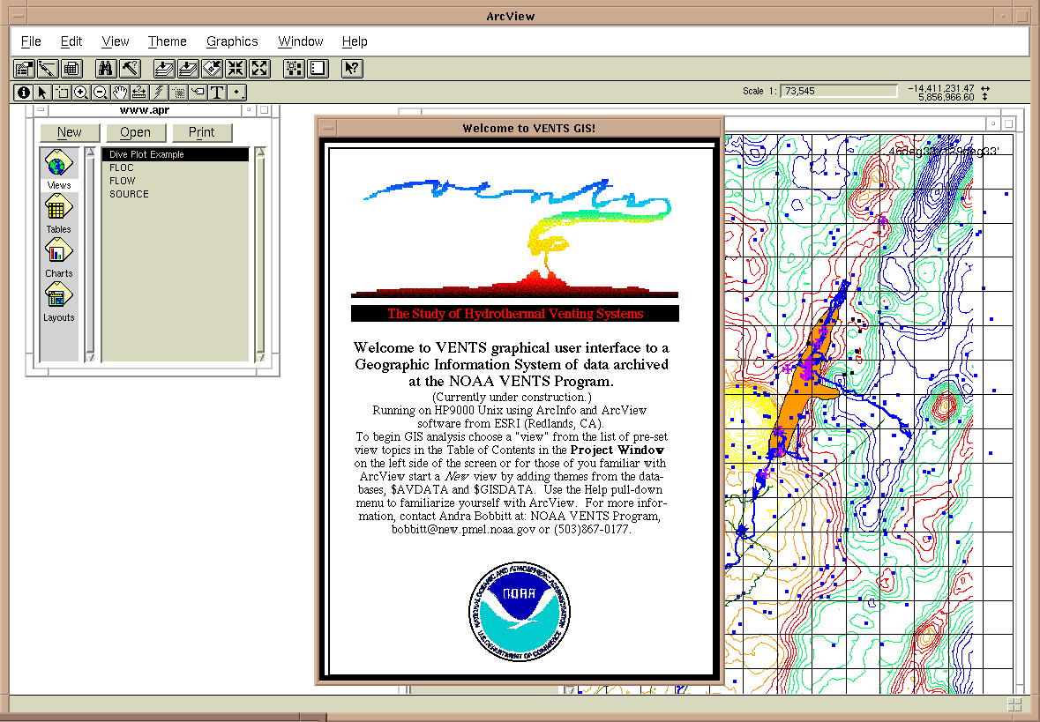Select the Measure ruler tool
This screenshot has height=722, width=1040.
139,93
